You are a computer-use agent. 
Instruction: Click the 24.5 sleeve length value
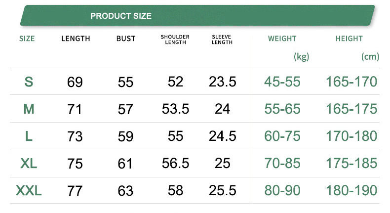[x=223, y=136]
